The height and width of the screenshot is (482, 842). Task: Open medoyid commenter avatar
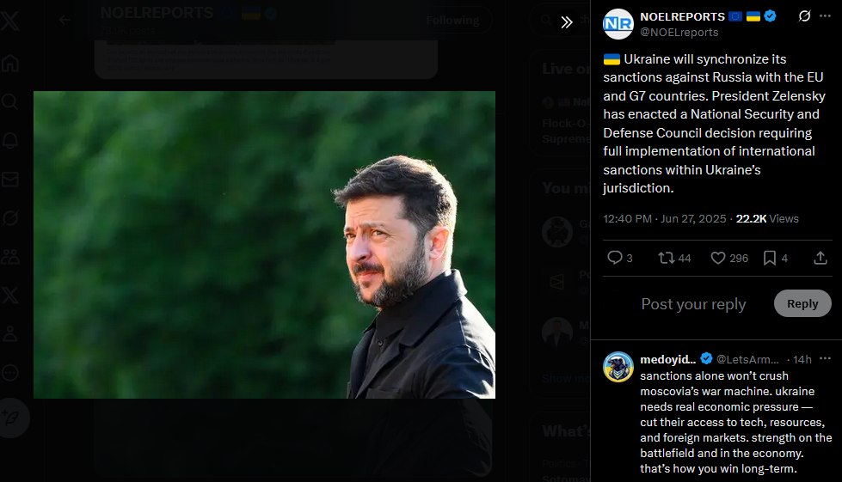pos(618,367)
